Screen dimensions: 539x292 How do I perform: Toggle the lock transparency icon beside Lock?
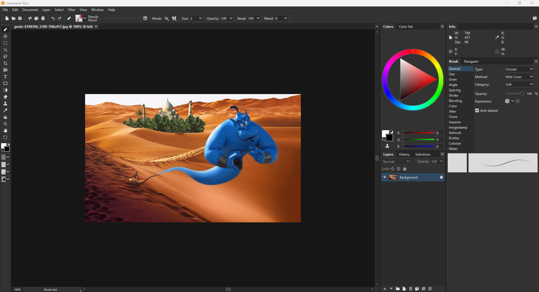(x=399, y=169)
